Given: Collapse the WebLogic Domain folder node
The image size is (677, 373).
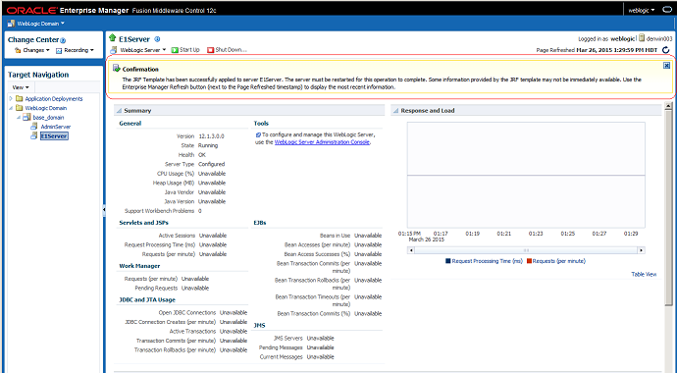Looking at the screenshot, I should pos(11,108).
